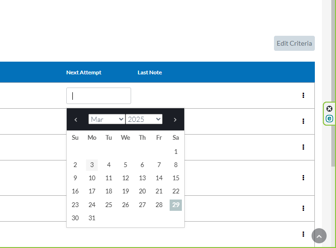Click the Edit Criteria button
The image size is (336, 248).
tap(294, 43)
